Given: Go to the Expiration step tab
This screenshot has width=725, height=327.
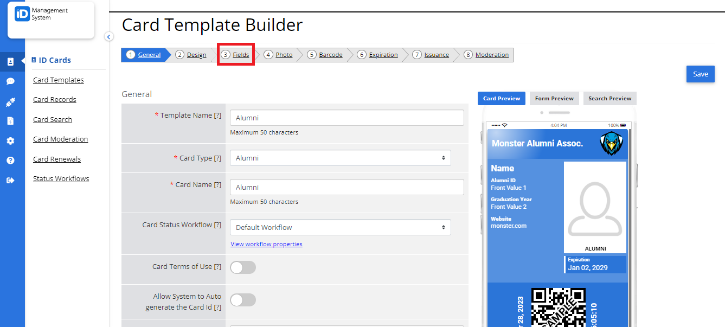Looking at the screenshot, I should [378, 55].
